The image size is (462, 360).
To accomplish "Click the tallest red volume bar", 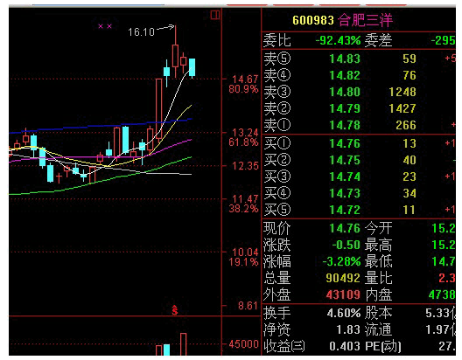I will 183,344.
